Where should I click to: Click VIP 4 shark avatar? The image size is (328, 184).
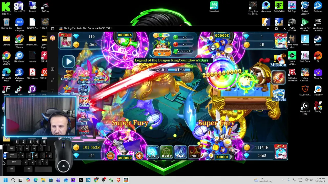(281, 152)
